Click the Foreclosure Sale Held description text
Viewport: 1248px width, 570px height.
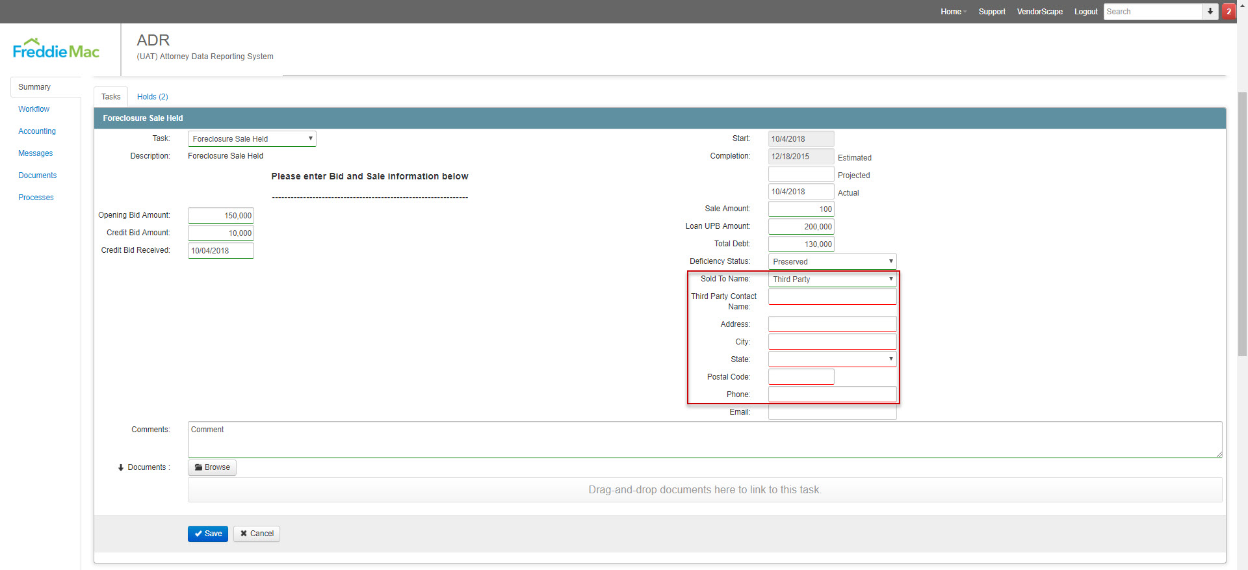point(226,156)
